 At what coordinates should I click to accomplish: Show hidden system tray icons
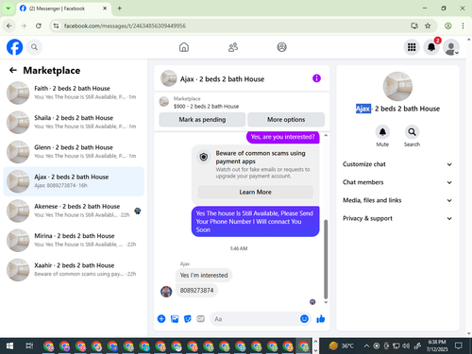[366, 346]
